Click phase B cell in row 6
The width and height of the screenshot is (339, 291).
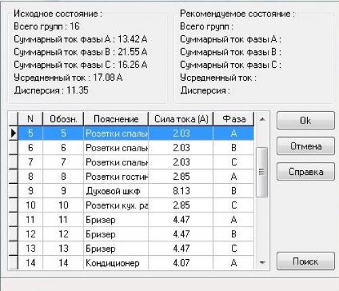[x=234, y=148]
